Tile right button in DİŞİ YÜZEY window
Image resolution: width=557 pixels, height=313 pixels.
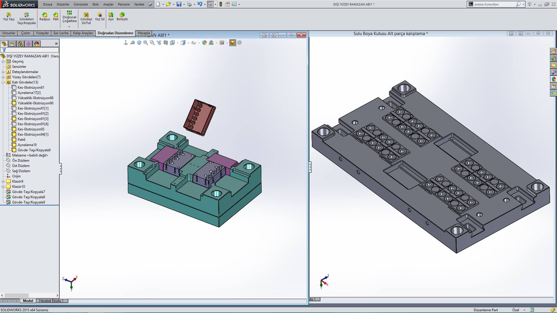tap(274, 35)
